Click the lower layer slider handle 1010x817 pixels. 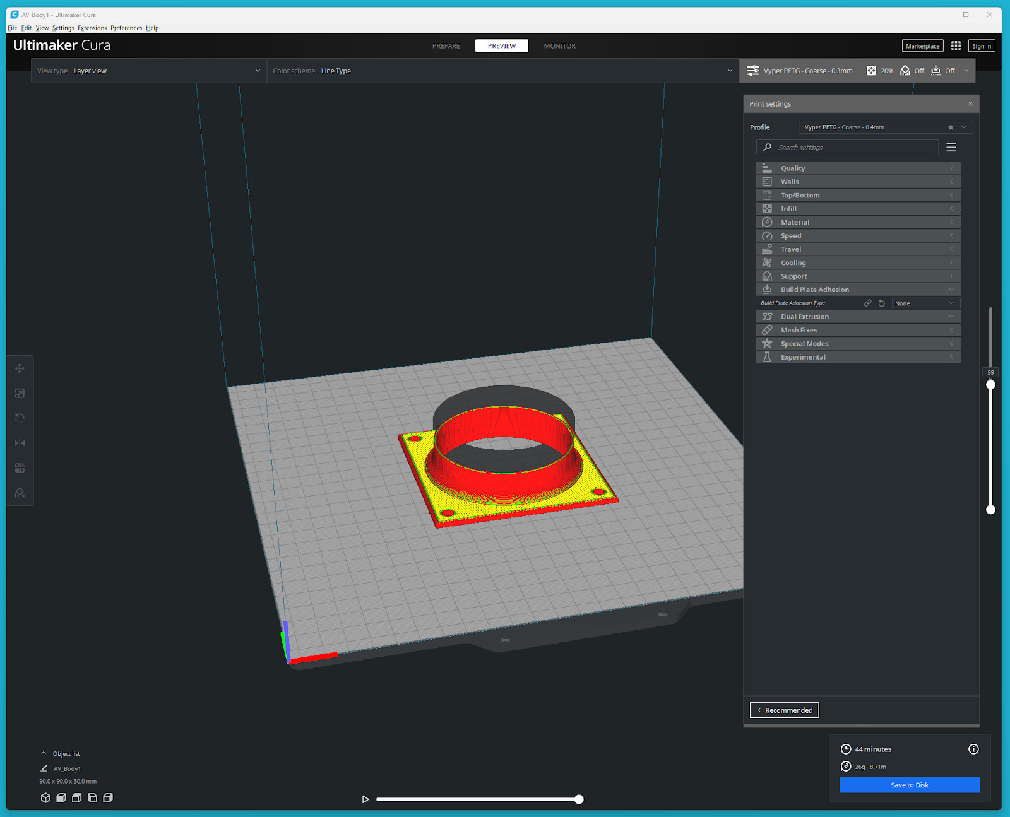pyautogui.click(x=991, y=510)
